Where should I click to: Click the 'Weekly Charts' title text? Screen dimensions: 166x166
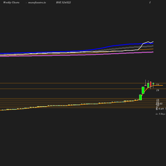(x=11, y=3)
